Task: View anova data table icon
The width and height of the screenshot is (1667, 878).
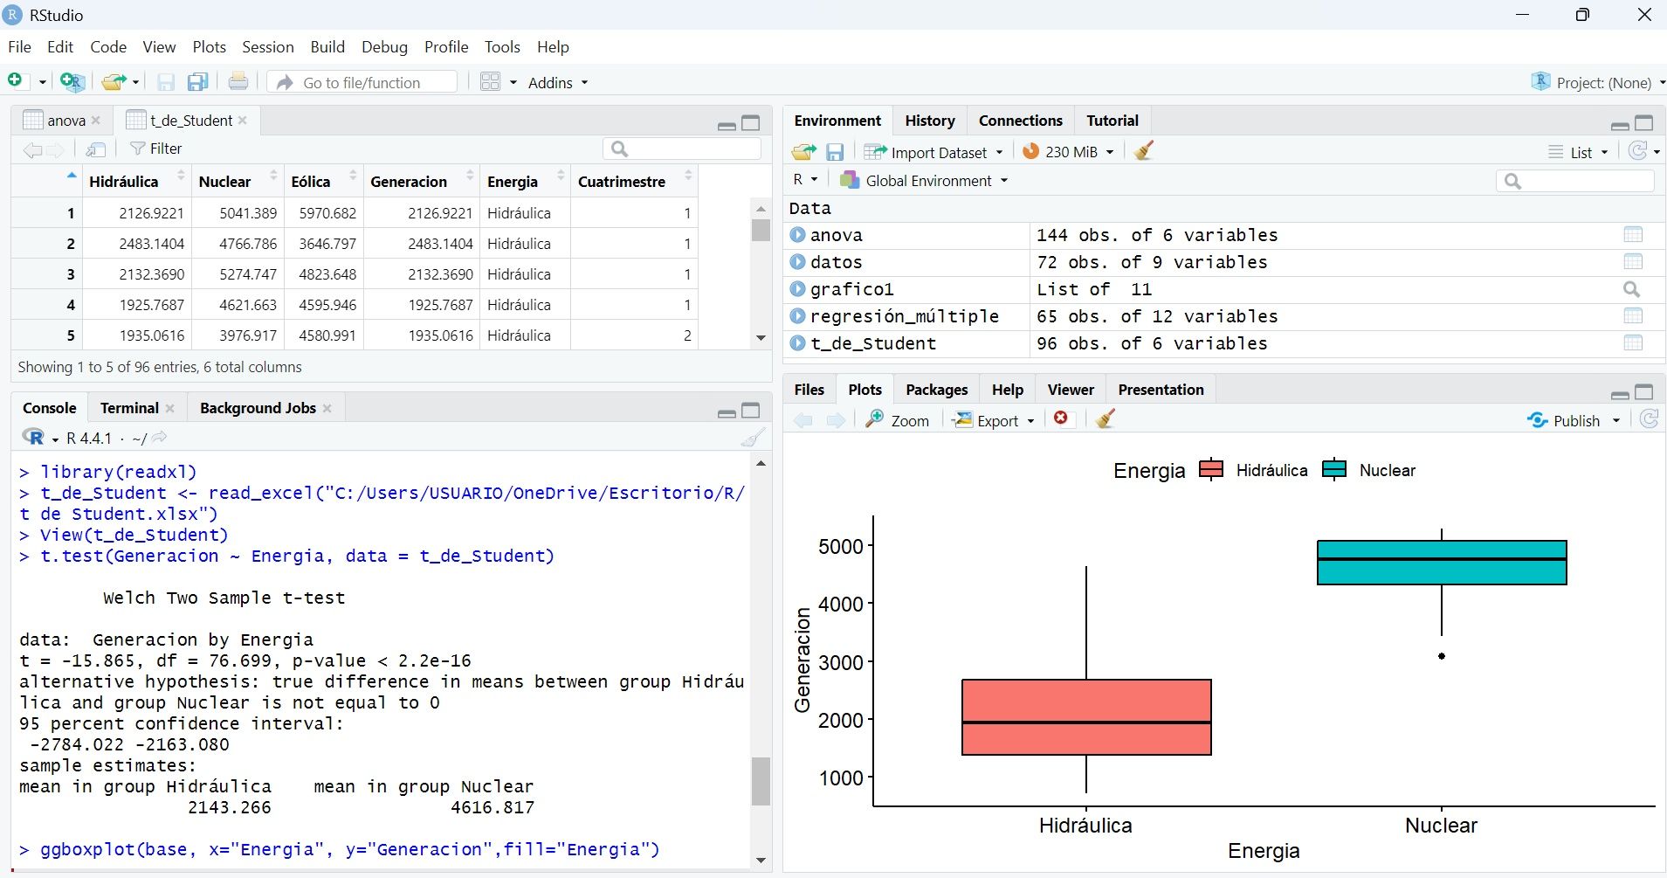Action: point(1633,235)
